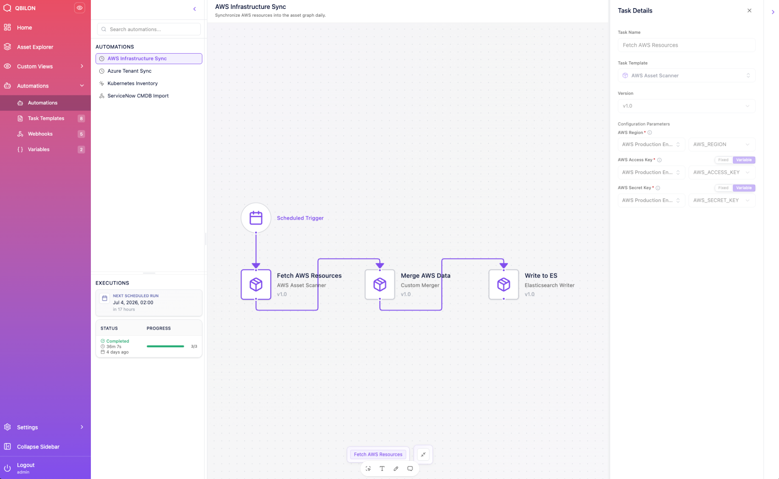The height and width of the screenshot is (479, 779).
Task: Toggle the eye visibility button beside QBILON
Action: pos(80,8)
